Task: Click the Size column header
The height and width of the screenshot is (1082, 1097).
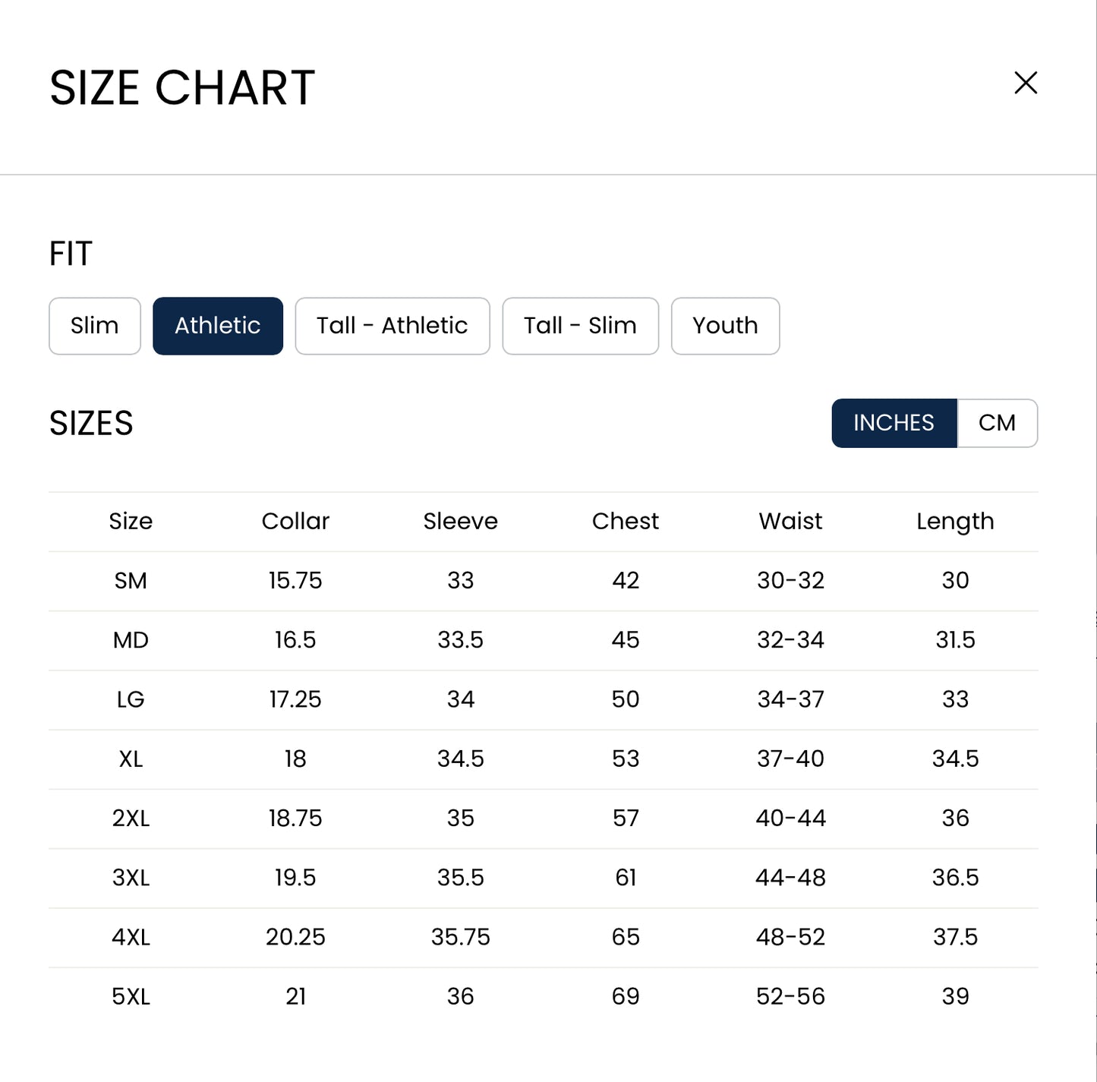Action: click(x=131, y=521)
